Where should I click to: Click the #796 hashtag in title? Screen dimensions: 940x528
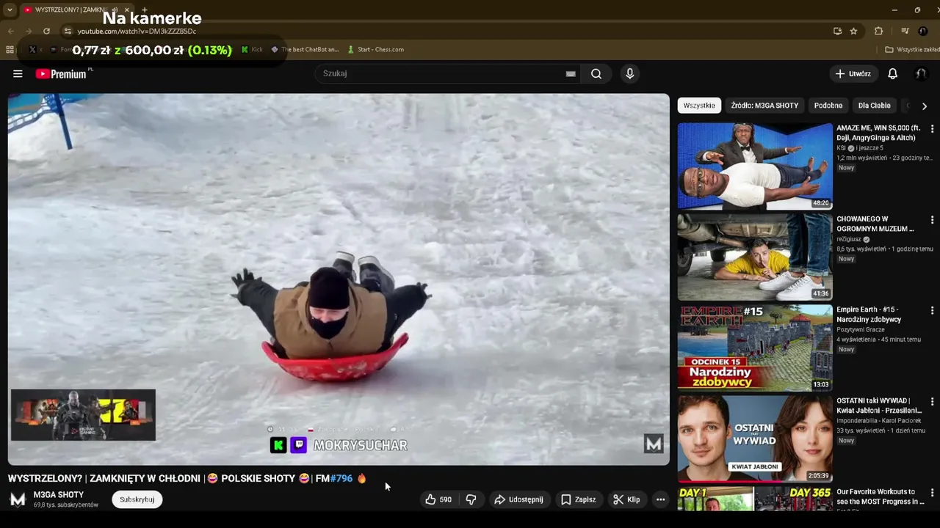pos(341,478)
